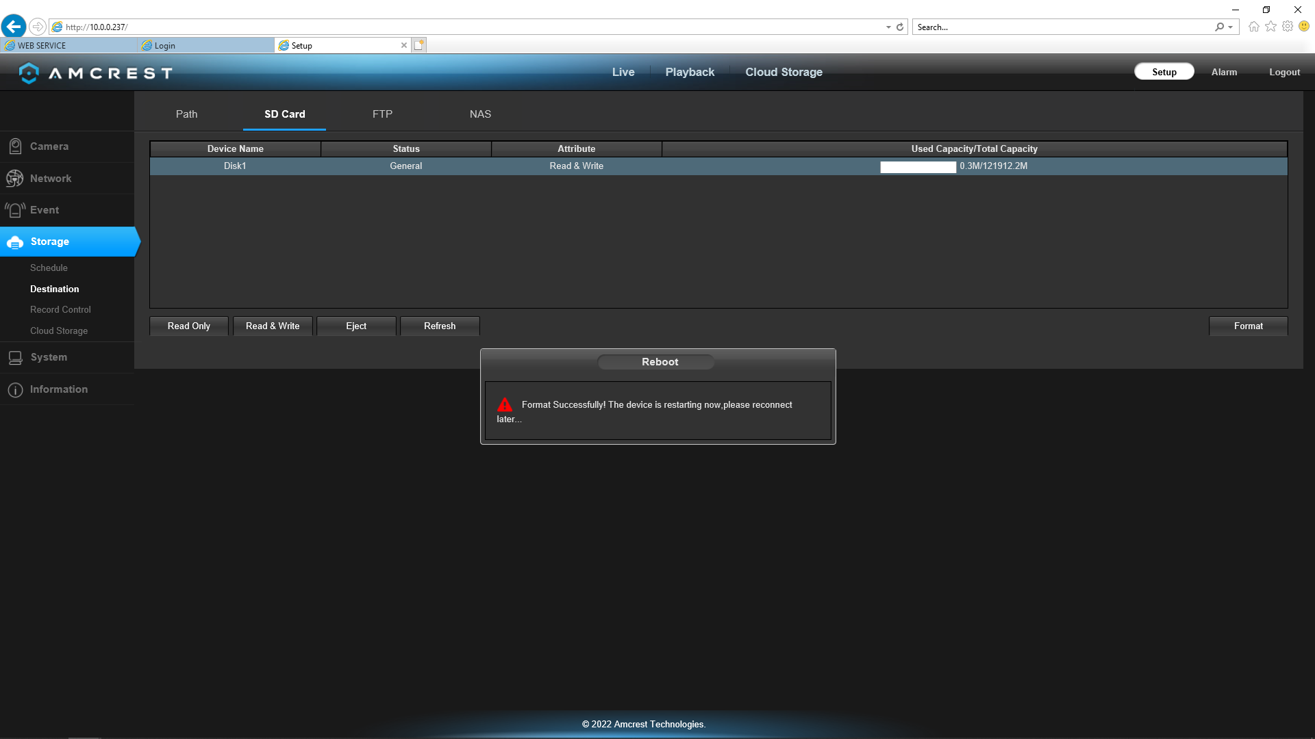This screenshot has height=739, width=1315.
Task: Open favorites star icon
Action: point(1270,26)
